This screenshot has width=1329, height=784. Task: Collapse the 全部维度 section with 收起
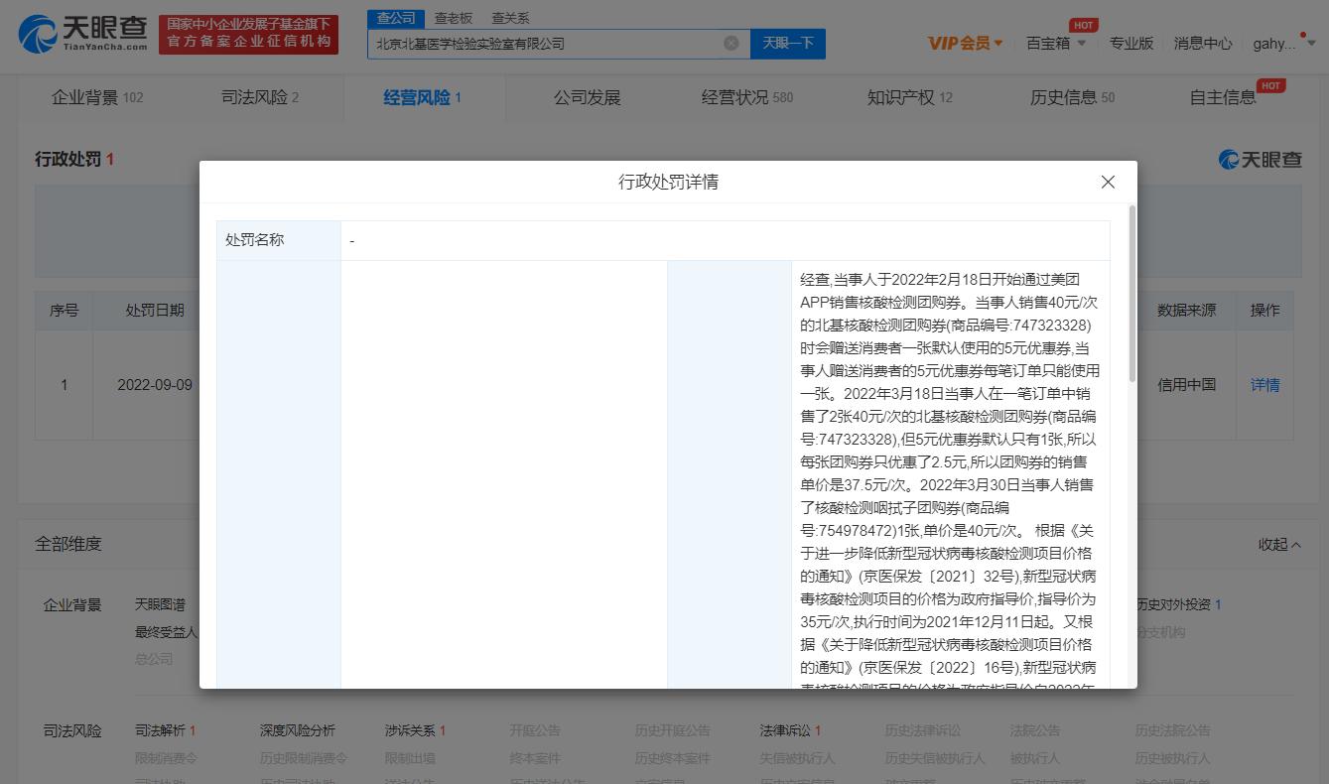(x=1279, y=544)
